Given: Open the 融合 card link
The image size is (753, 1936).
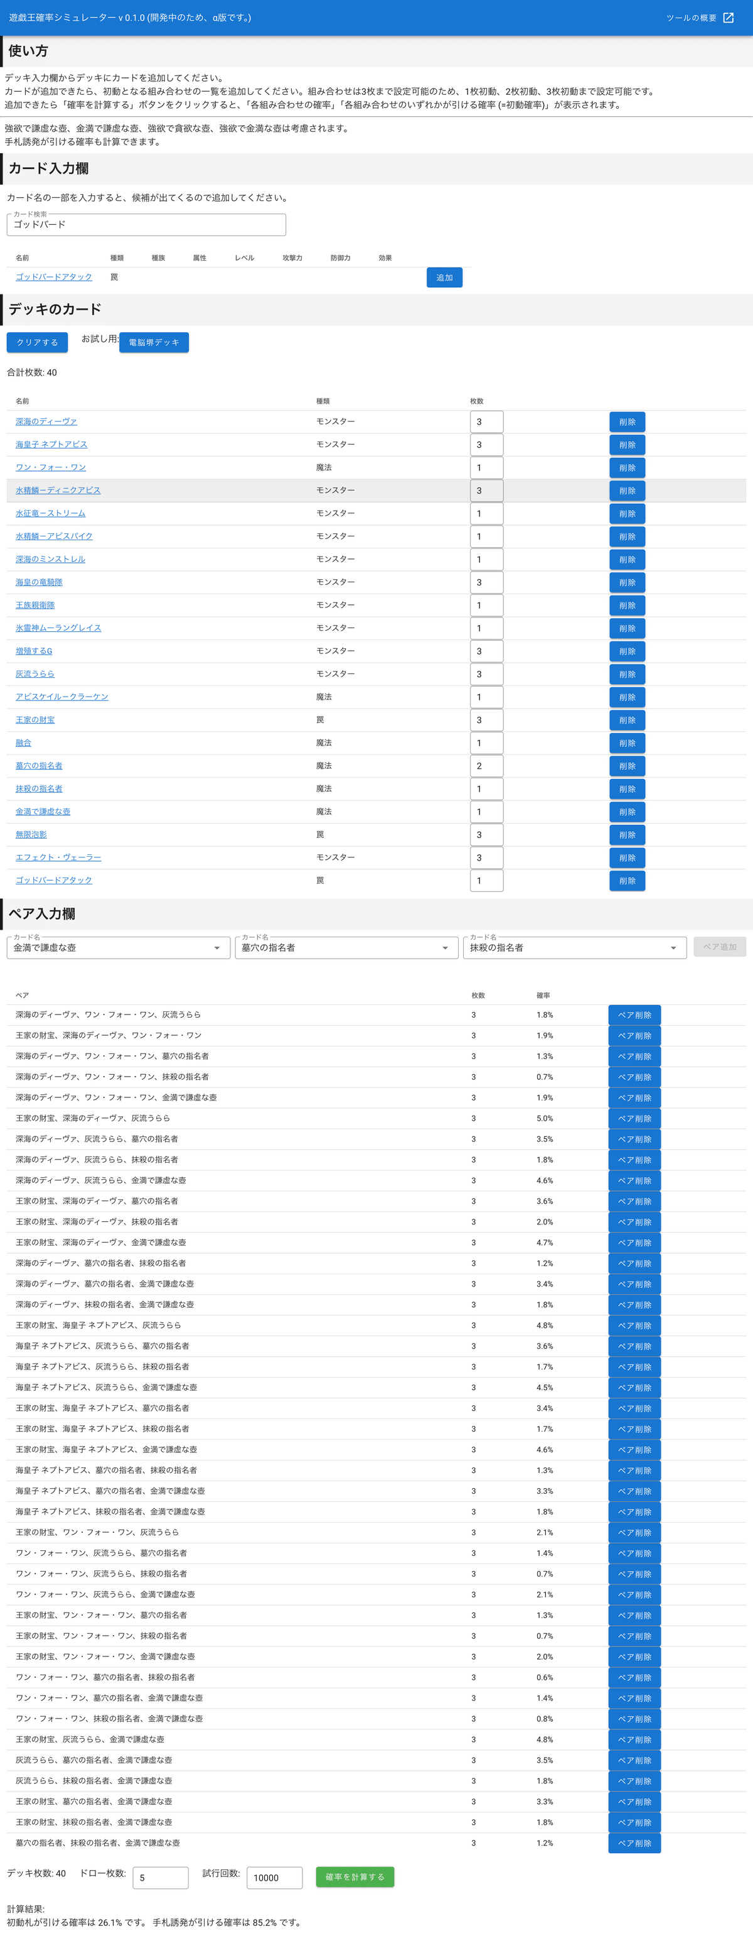Looking at the screenshot, I should pos(23,743).
